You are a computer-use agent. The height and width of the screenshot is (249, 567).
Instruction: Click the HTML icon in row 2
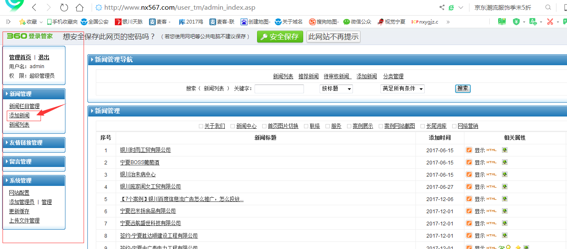tap(491, 162)
